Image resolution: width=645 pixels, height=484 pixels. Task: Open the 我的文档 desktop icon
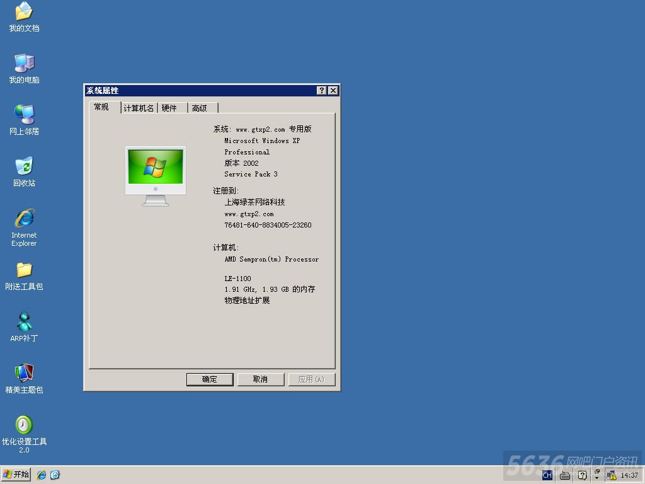click(24, 17)
